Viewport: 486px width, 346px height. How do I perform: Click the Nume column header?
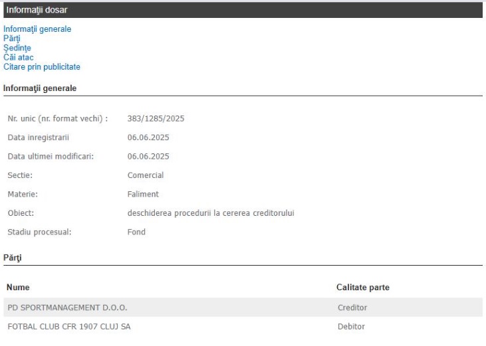pyautogui.click(x=18, y=287)
